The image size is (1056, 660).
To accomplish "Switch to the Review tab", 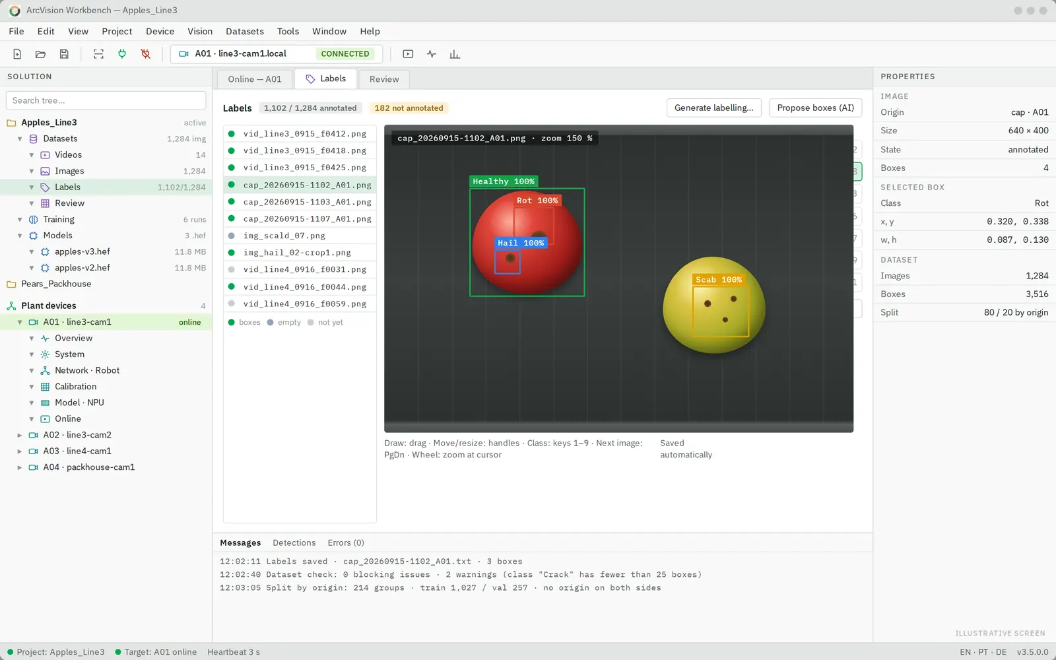I will pos(384,79).
